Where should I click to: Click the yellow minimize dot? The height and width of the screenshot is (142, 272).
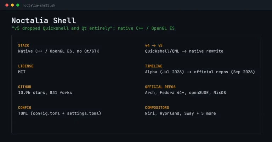pyautogui.click(x=12, y=5)
